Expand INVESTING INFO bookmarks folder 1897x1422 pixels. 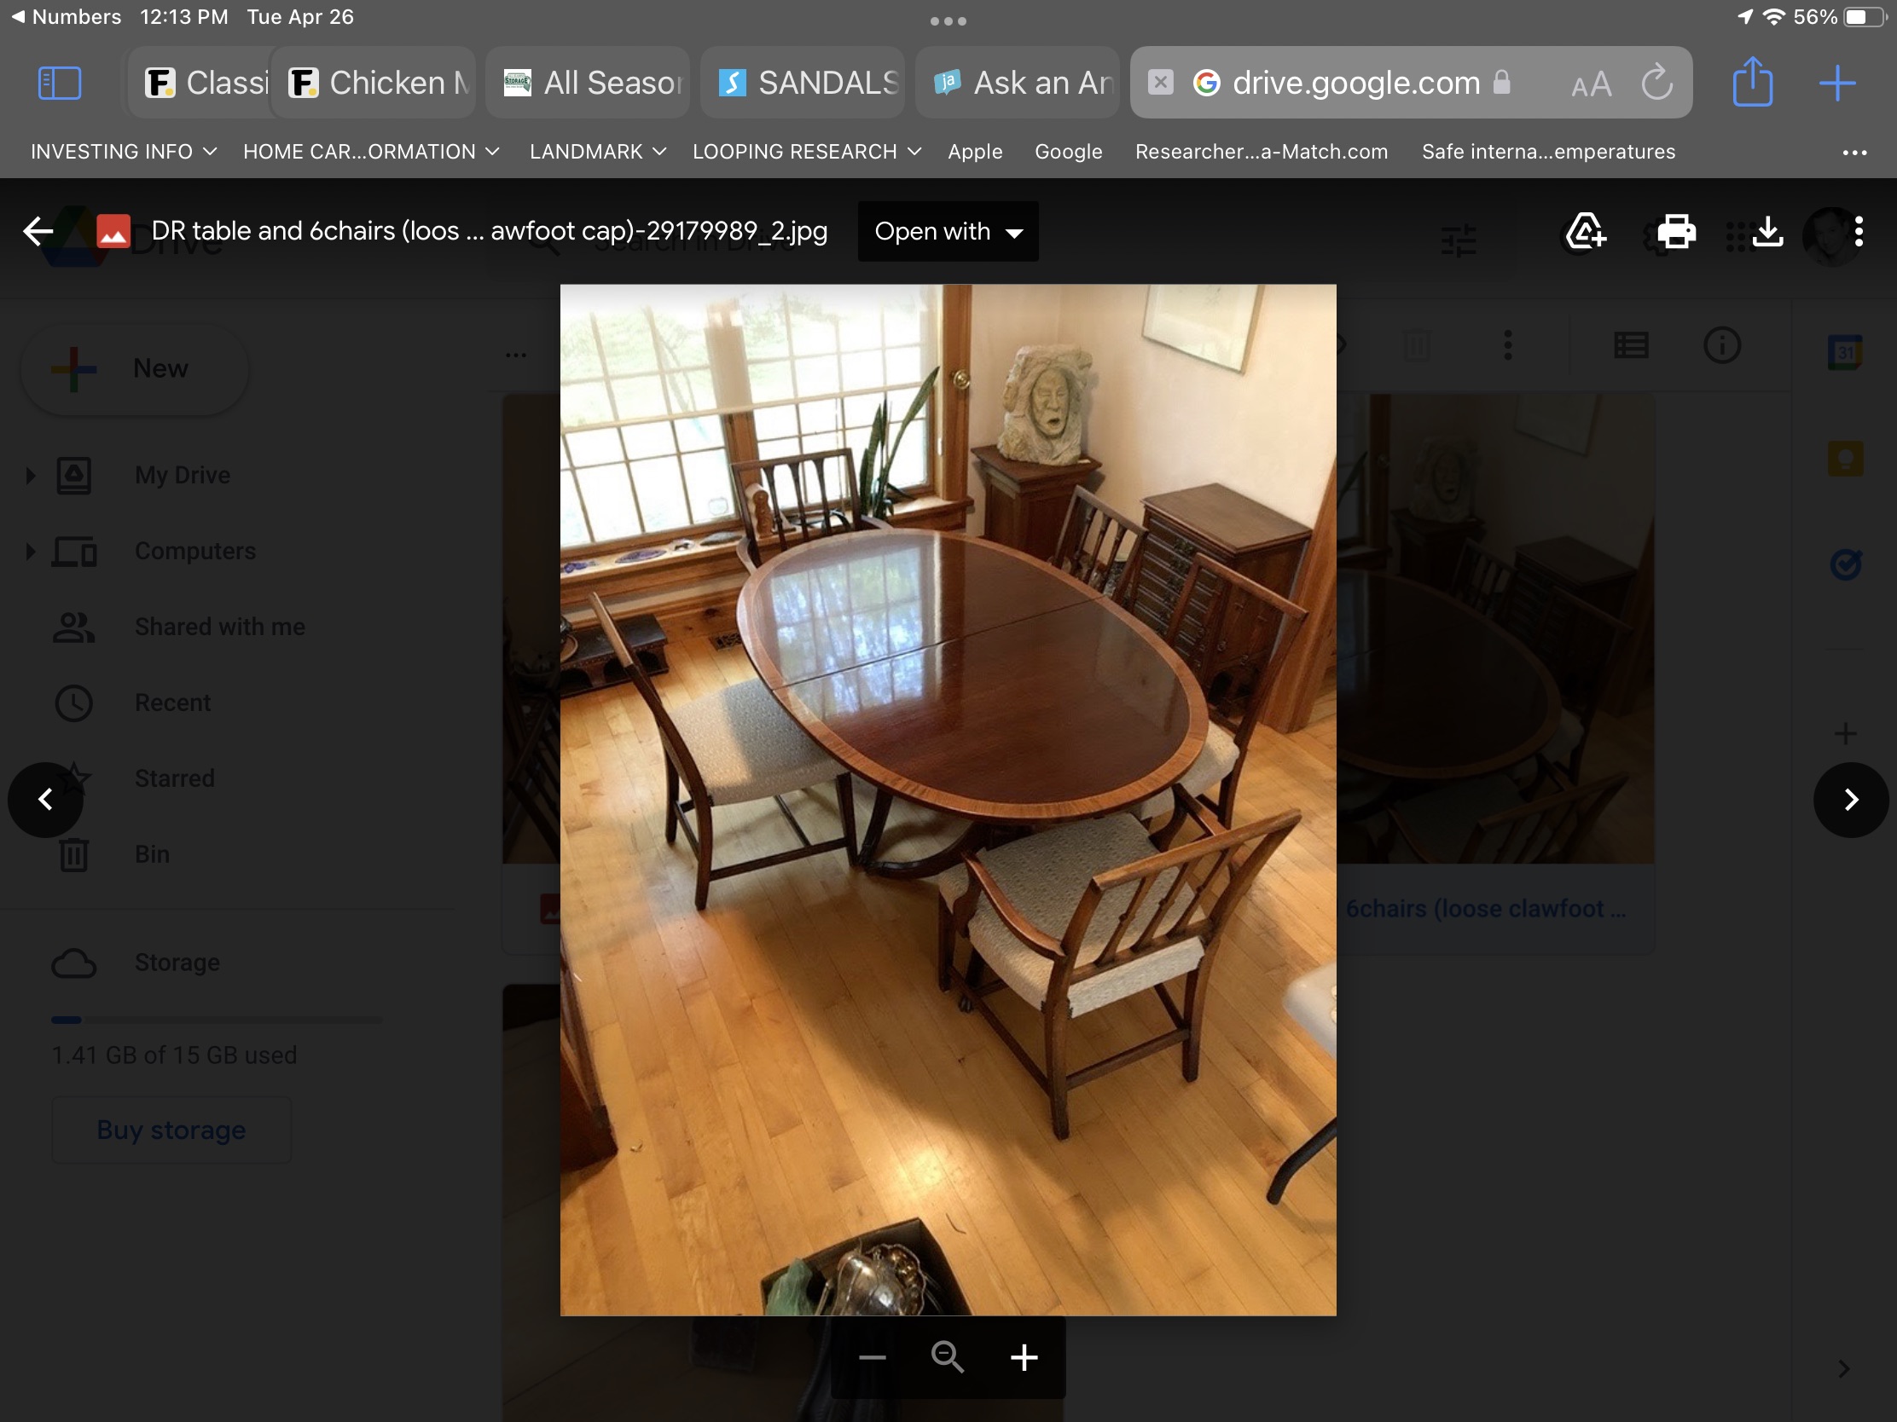click(x=123, y=152)
